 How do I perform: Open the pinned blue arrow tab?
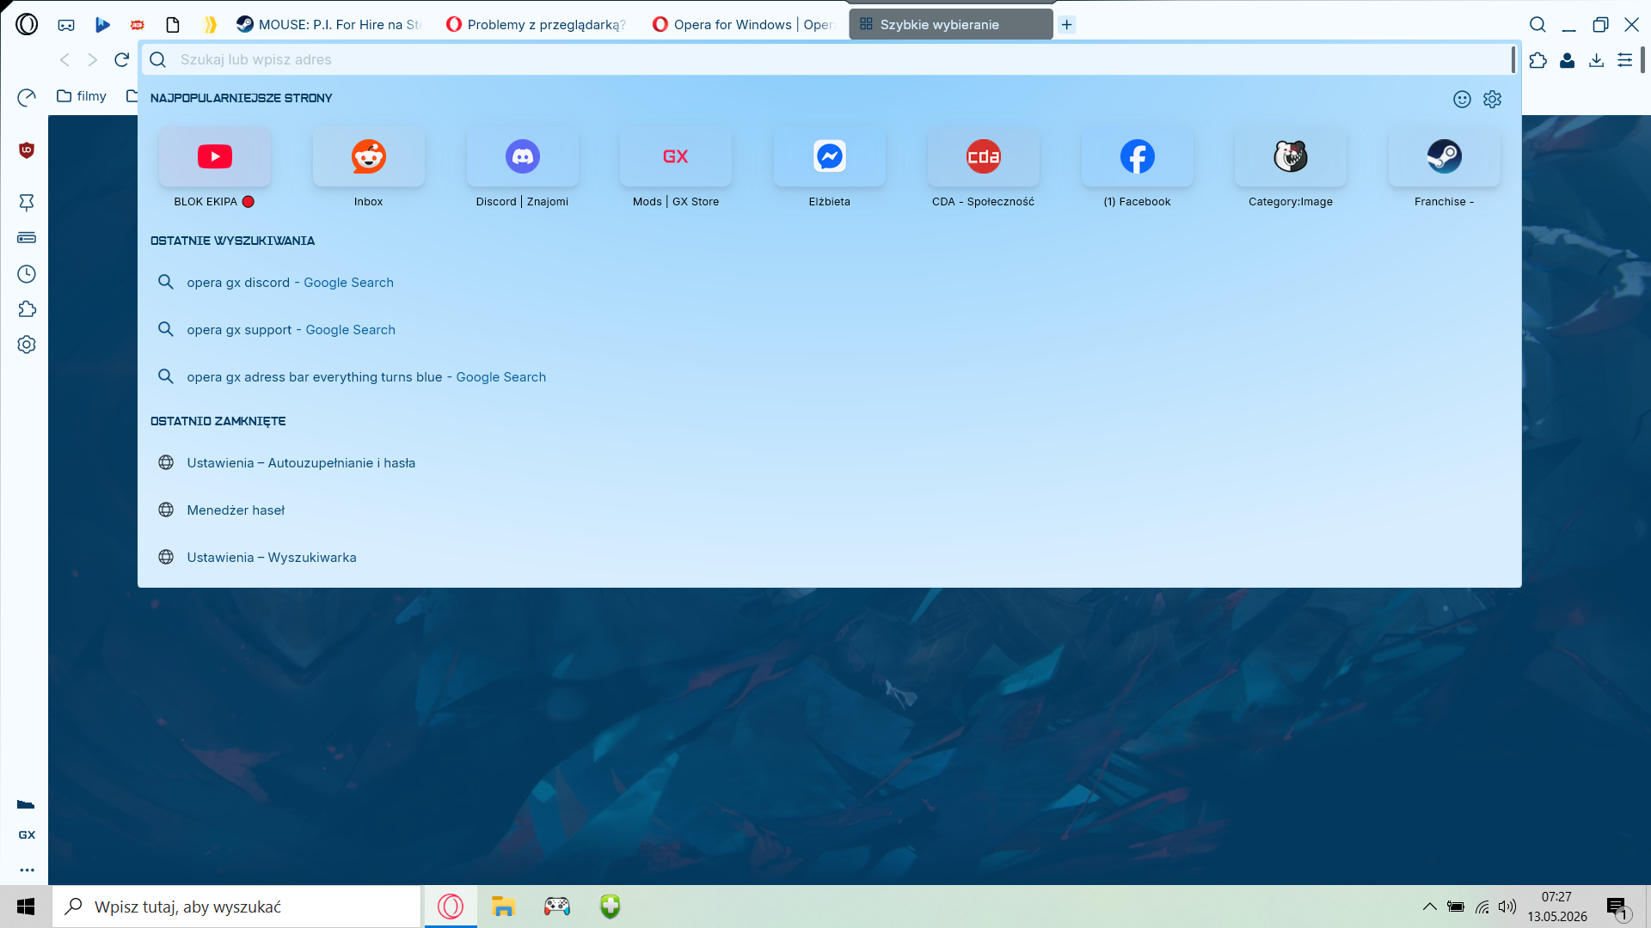click(x=102, y=25)
